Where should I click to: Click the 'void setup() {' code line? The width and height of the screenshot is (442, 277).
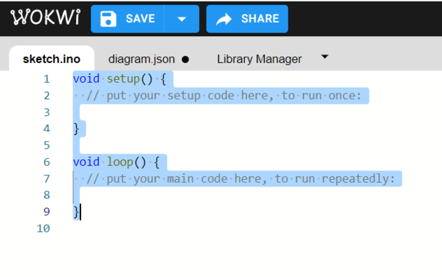point(120,79)
